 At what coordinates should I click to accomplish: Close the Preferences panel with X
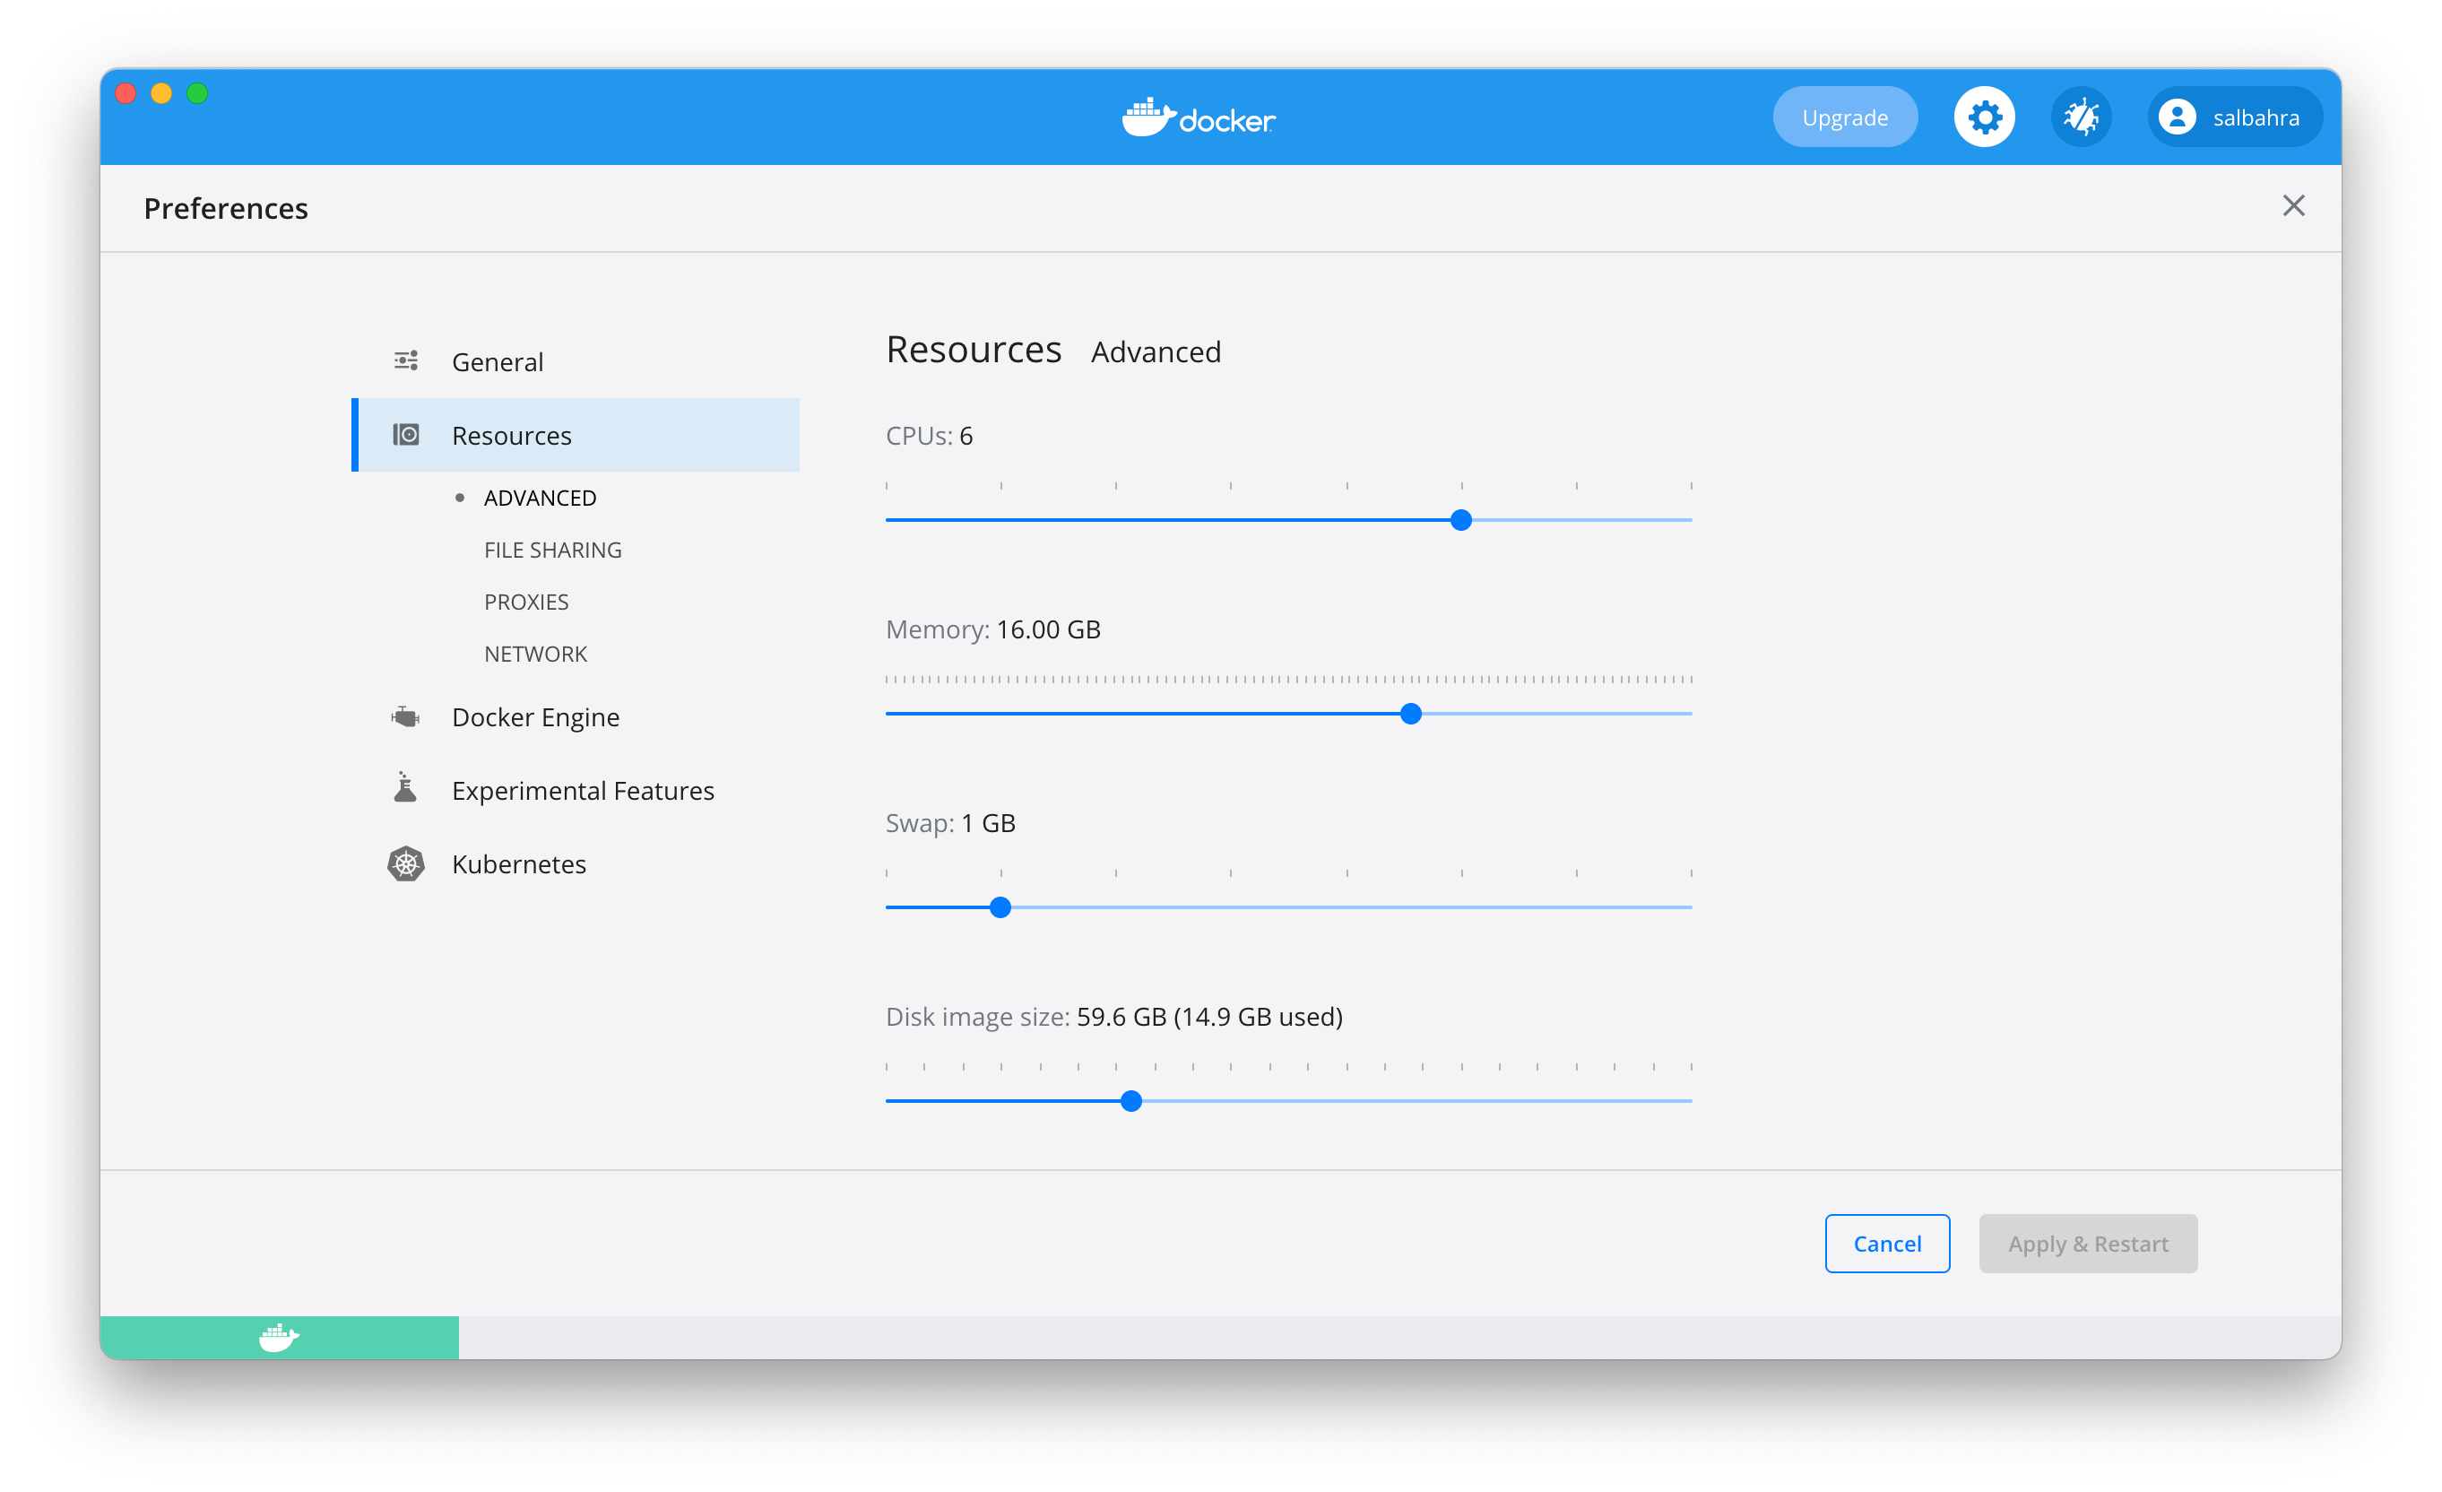click(x=2292, y=205)
